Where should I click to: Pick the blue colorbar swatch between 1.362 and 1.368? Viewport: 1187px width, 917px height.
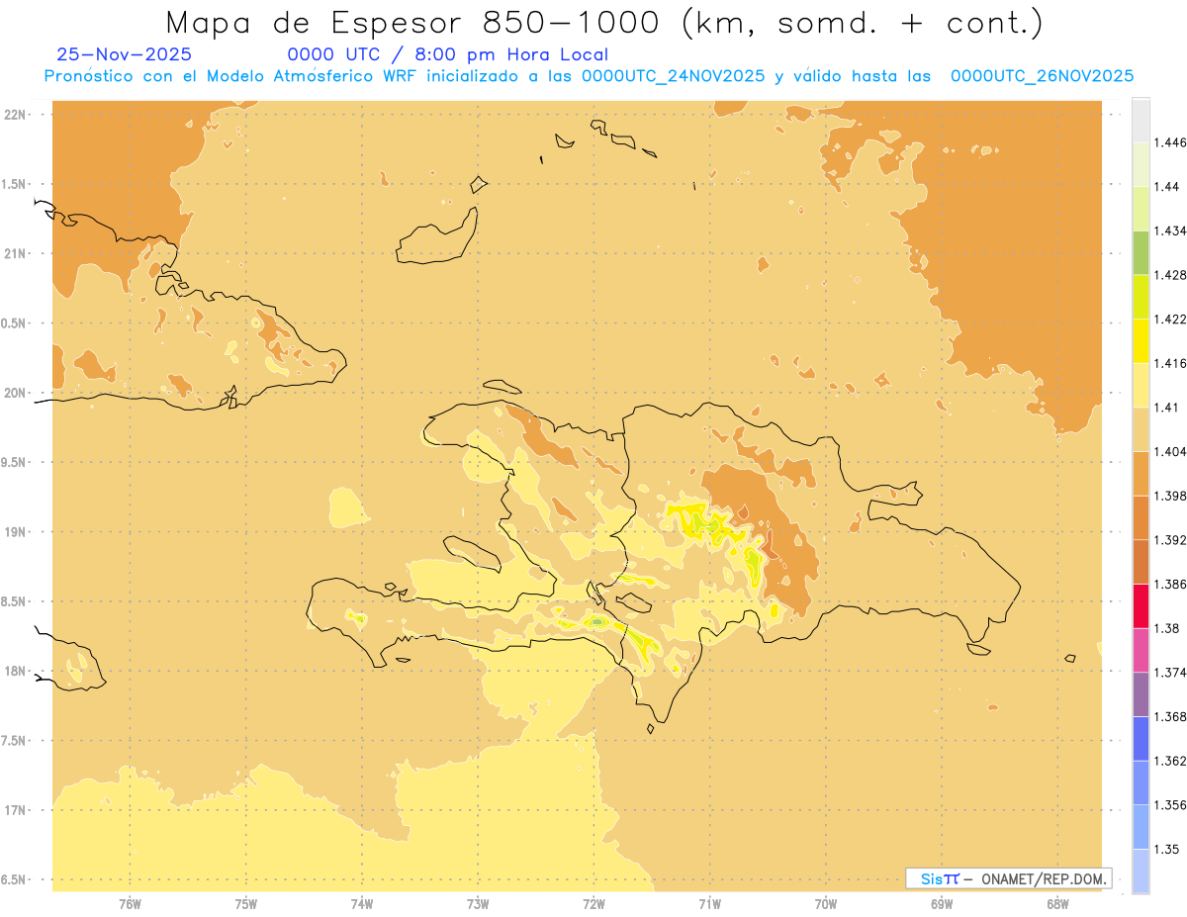pyautogui.click(x=1141, y=738)
